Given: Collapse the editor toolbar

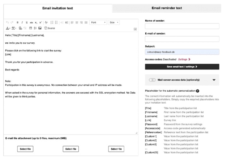Looking at the screenshot, I should [135, 29].
